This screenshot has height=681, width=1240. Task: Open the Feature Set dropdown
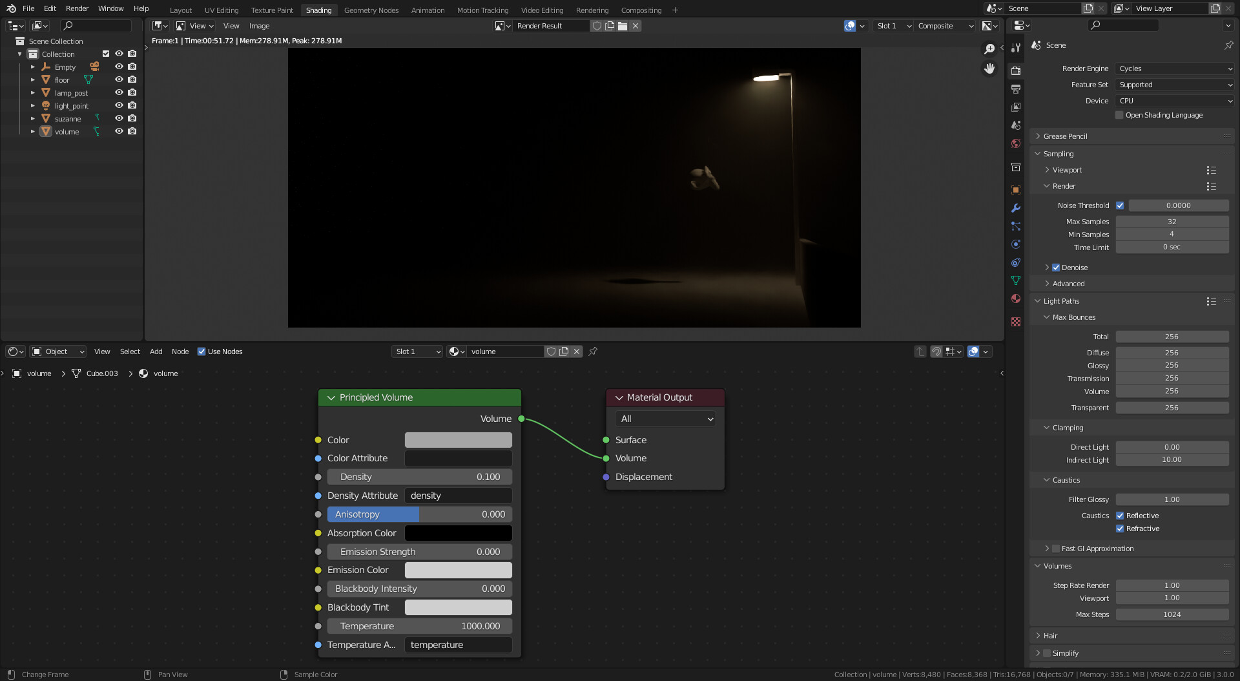pyautogui.click(x=1175, y=85)
